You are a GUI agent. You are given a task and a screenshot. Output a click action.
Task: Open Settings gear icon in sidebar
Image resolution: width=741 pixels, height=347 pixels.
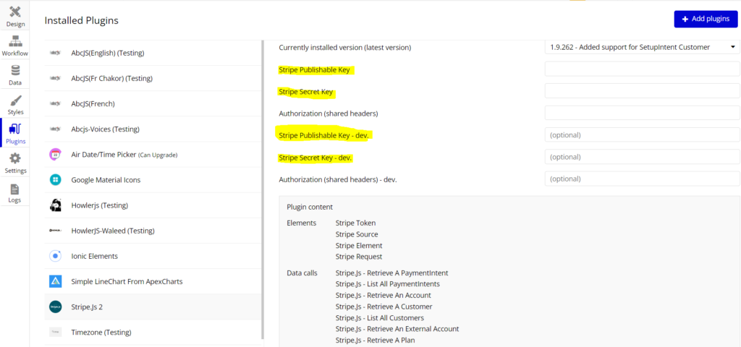pyautogui.click(x=15, y=158)
